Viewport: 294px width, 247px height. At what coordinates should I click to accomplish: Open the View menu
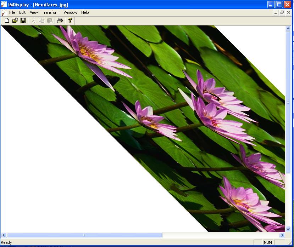pyautogui.click(x=34, y=12)
